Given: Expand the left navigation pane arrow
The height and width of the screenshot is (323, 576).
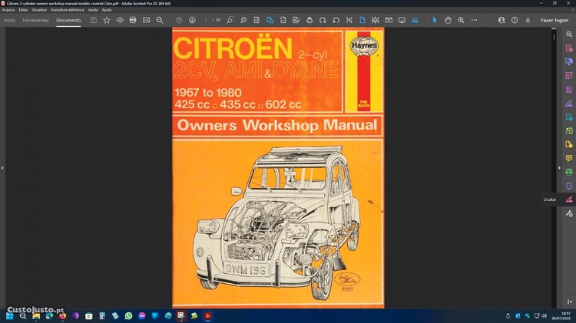Looking at the screenshot, I should tap(2, 167).
